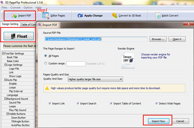194x128 pixels.
Task: Select the Play Flip Sound row
Action: click(x=18, y=110)
